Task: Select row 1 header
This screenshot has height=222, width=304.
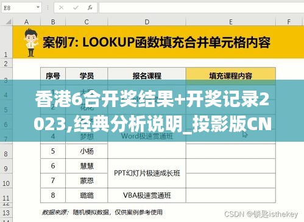Action: tap(6, 42)
